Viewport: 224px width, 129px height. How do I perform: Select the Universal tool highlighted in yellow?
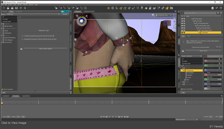(x=121, y=8)
